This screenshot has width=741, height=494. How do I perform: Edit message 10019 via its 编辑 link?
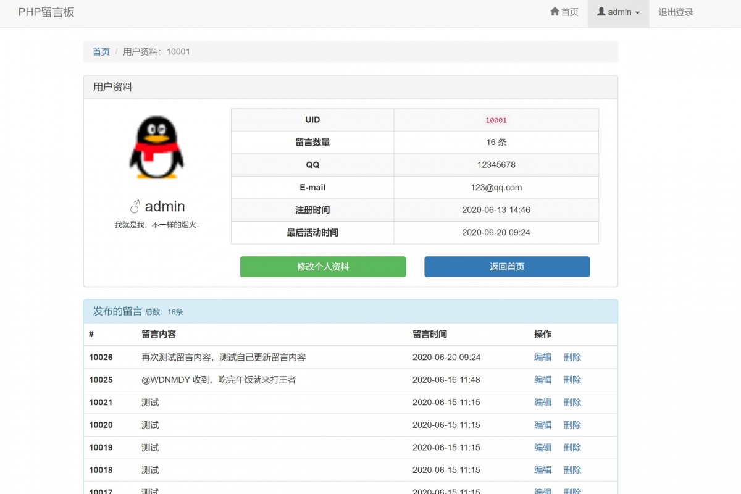point(542,447)
